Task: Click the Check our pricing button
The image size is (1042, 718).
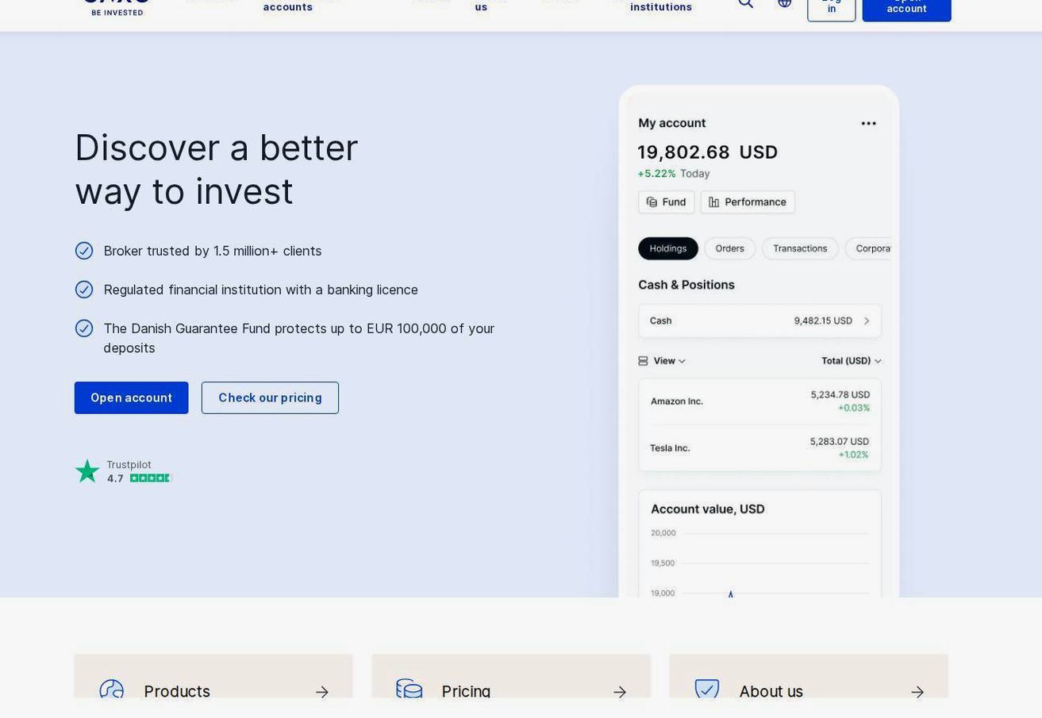Action: (x=270, y=397)
